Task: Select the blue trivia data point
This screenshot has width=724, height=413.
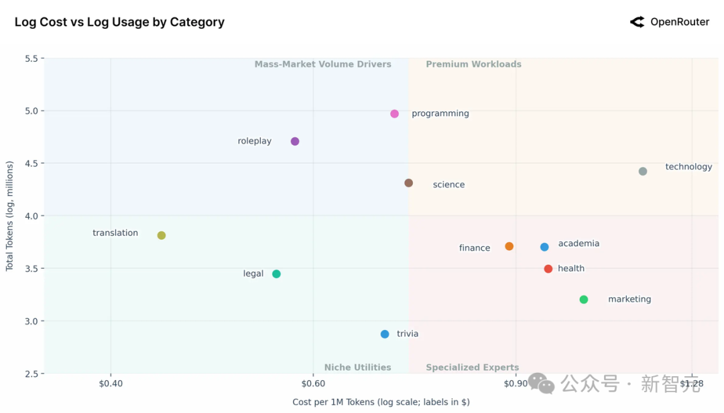Action: coord(385,335)
